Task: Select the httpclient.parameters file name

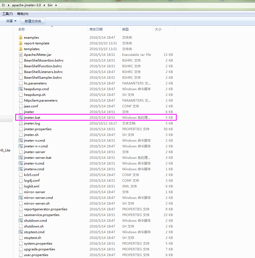Action: point(41,100)
